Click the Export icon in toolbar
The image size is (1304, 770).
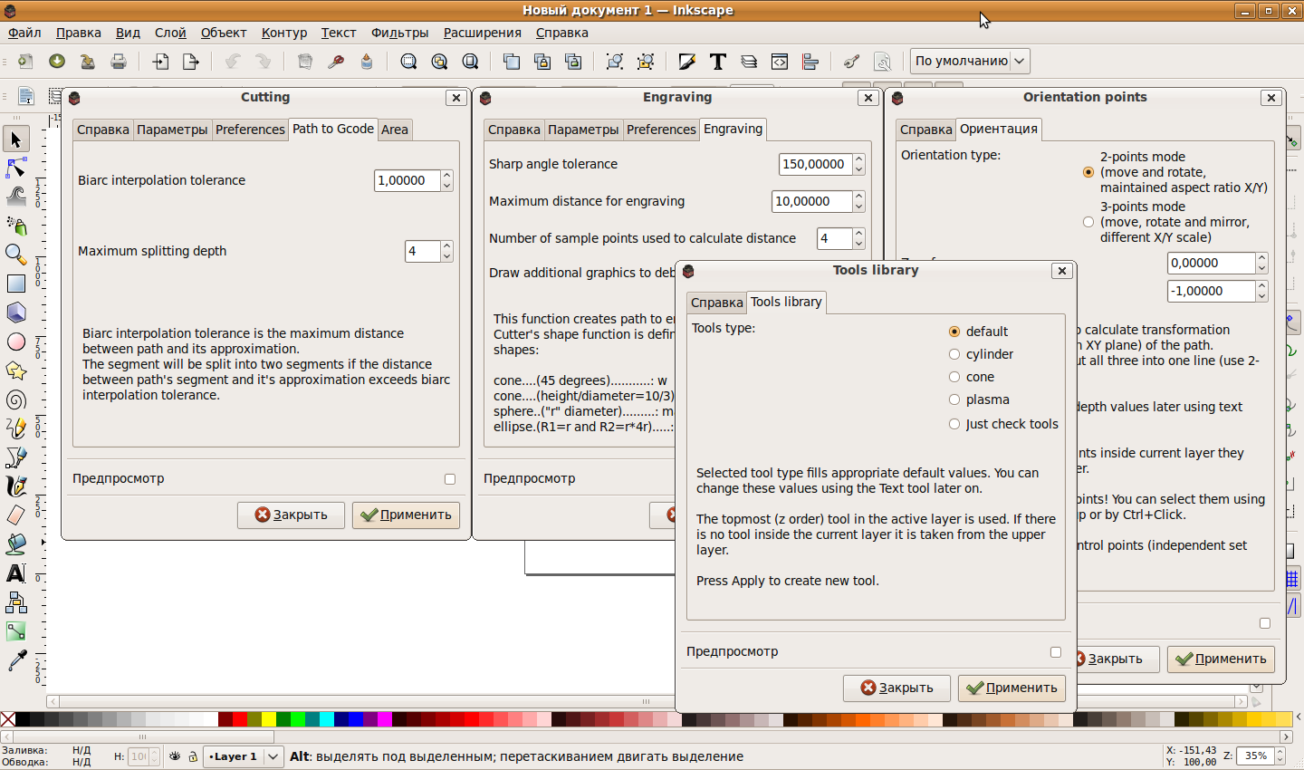[191, 62]
